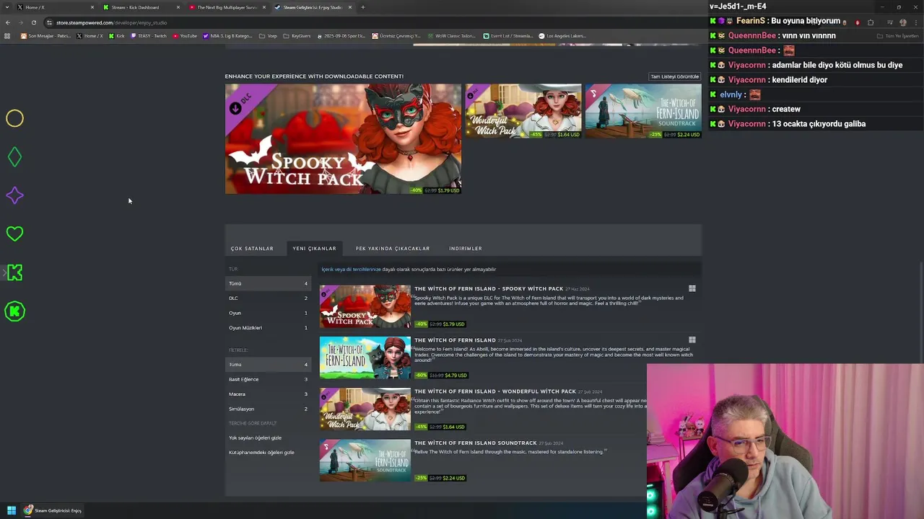Viewport: 924px width, 519px height.
Task: Filter type by Oyun Müzikleri
Action: tap(269, 328)
